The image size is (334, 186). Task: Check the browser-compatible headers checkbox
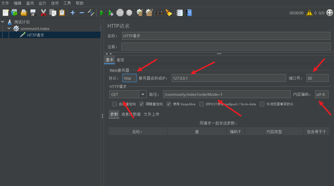[x=262, y=104]
